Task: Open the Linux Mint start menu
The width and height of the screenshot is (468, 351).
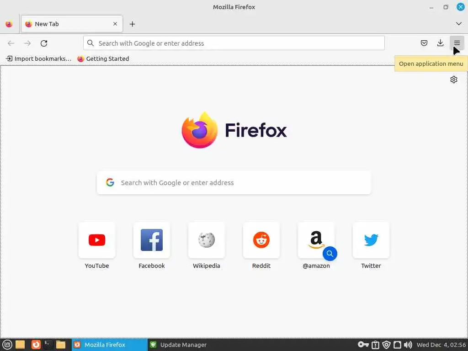Action: click(x=7, y=345)
